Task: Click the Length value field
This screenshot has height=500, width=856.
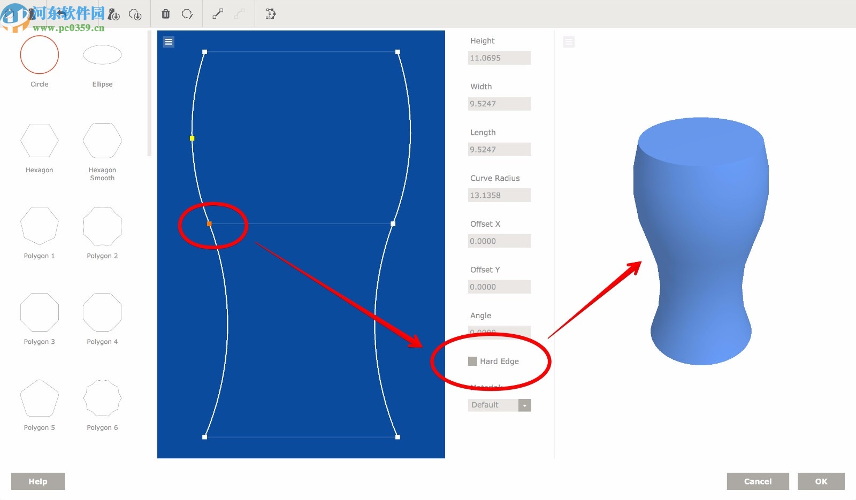Action: 499,149
